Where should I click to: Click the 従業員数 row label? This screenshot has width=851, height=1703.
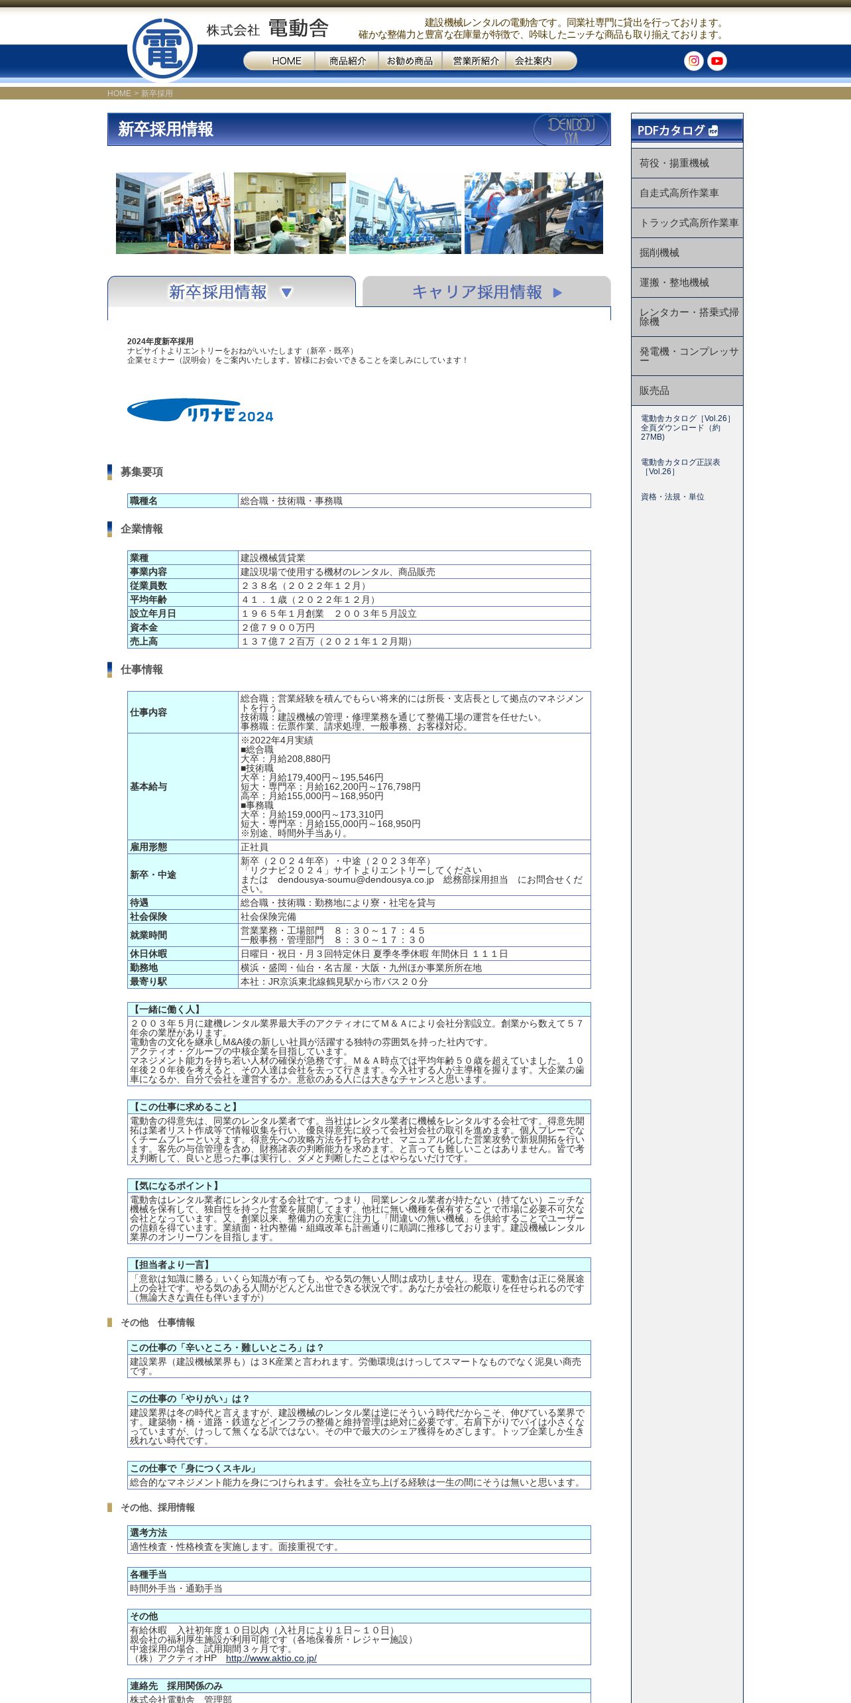pos(183,586)
